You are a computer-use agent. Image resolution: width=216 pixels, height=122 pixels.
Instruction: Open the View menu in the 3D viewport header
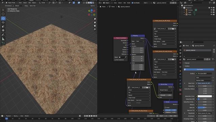click(20, 3)
